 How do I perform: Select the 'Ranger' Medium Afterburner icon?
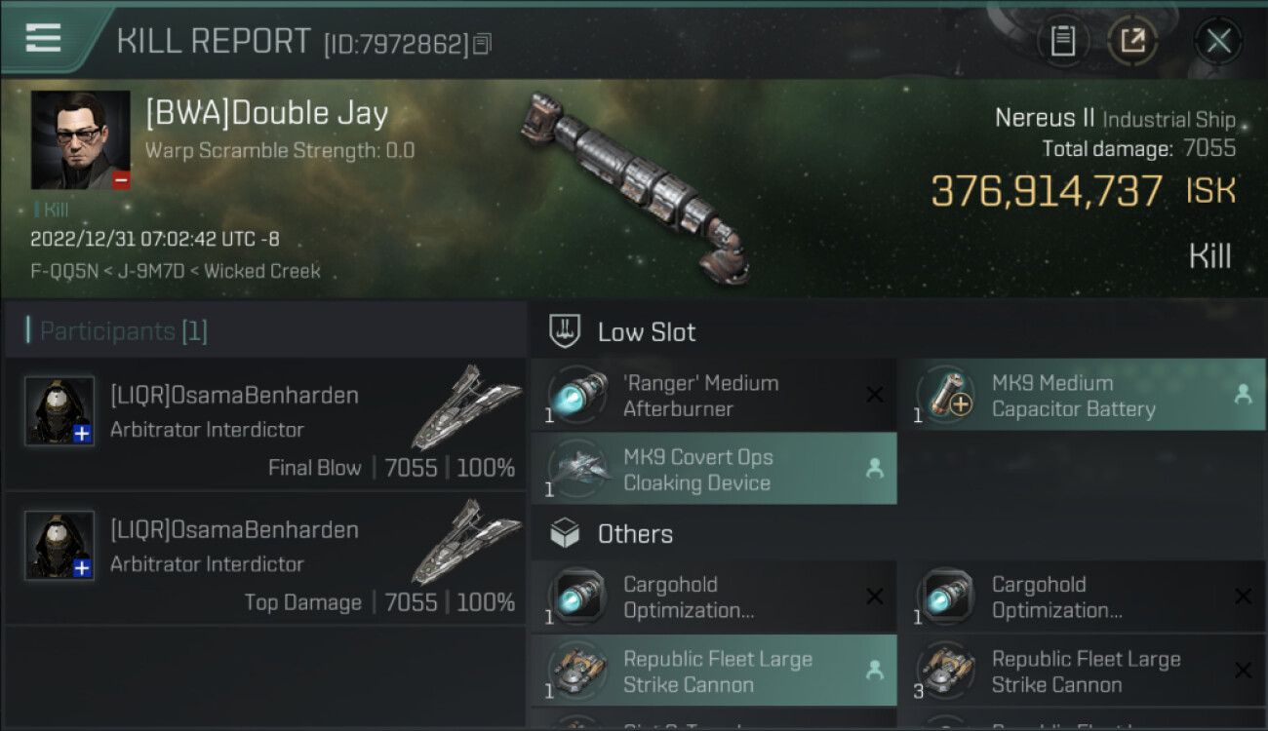tap(578, 396)
